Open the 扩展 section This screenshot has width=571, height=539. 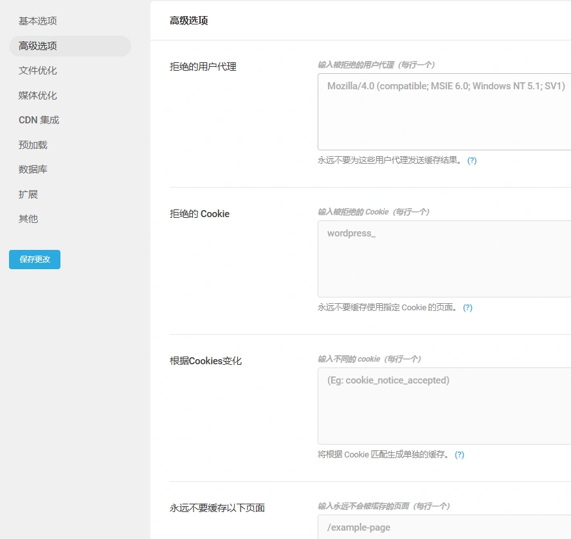pyautogui.click(x=28, y=194)
